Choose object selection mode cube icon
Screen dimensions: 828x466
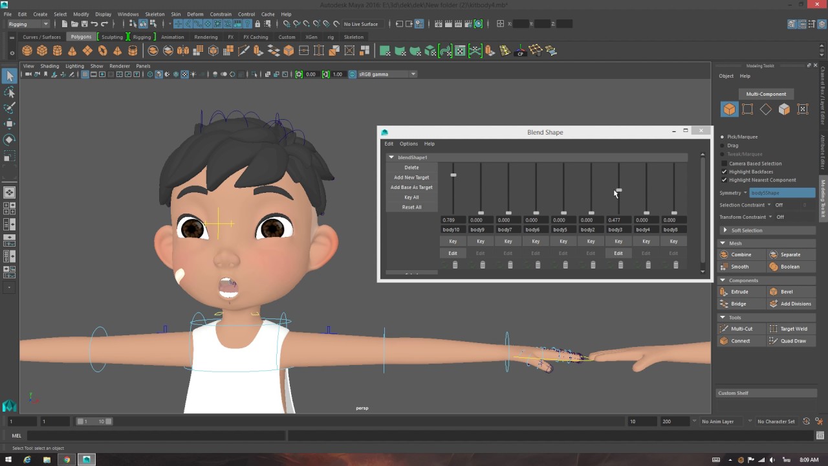729,109
